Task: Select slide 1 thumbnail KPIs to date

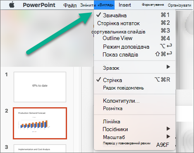Action: (40, 87)
